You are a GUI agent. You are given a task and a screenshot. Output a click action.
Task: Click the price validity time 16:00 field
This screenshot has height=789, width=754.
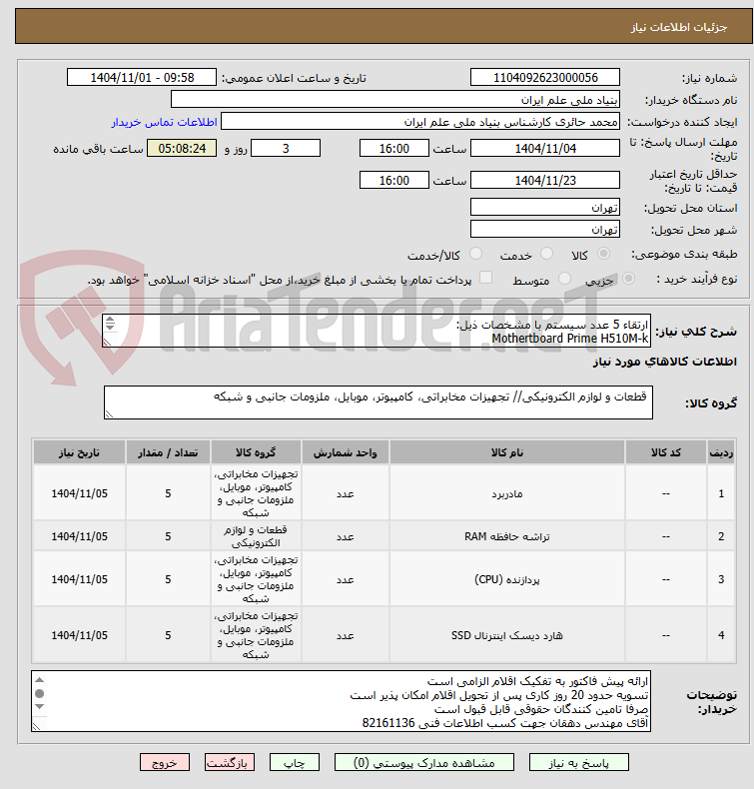click(393, 180)
